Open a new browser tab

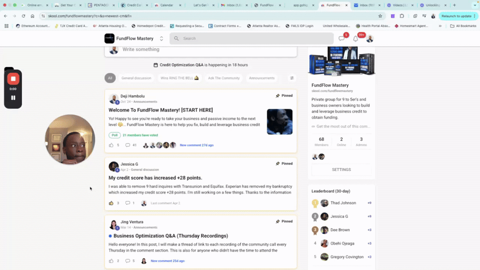coord(454,5)
